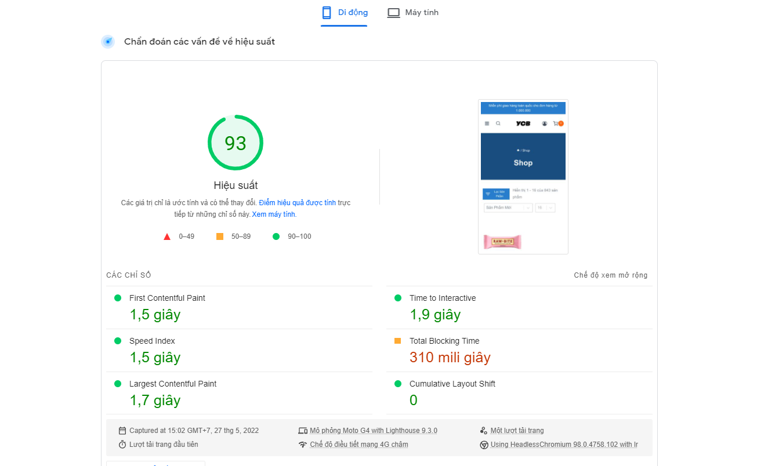Click the orange square 50–89 legend icon
Image resolution: width=757 pixels, height=466 pixels.
(220, 236)
